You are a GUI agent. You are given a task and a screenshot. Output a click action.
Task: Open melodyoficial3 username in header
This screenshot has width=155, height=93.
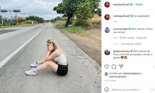(121, 4)
